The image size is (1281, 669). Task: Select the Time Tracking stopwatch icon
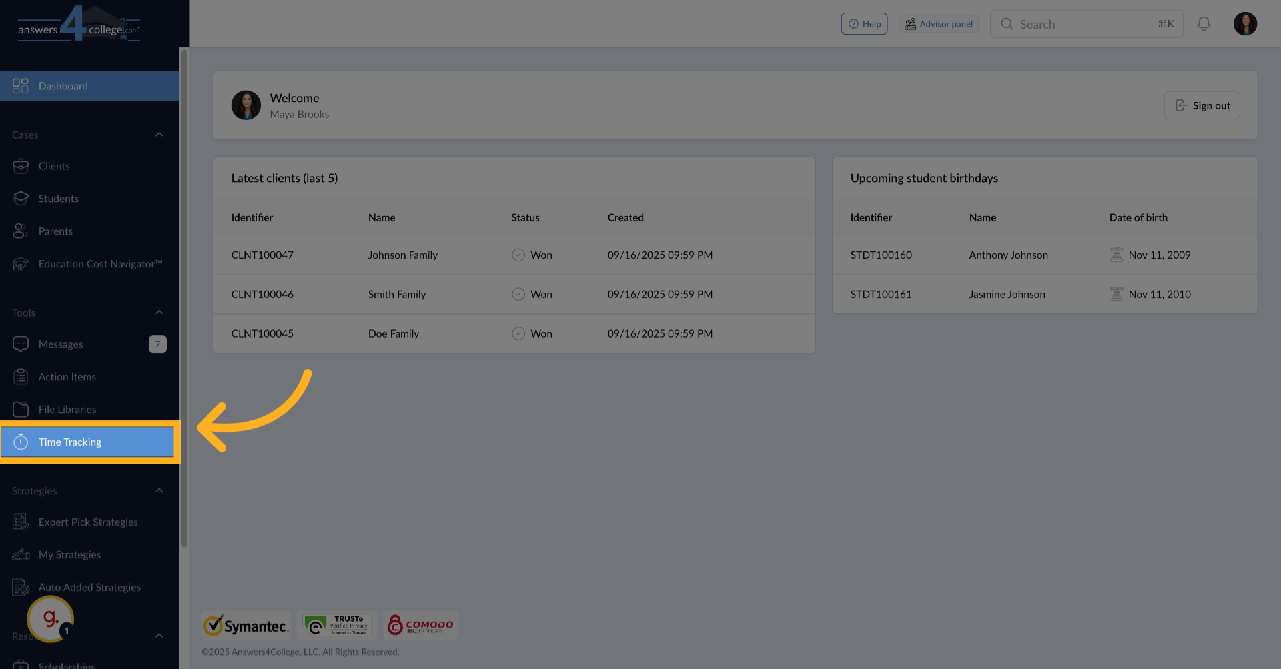coord(21,442)
